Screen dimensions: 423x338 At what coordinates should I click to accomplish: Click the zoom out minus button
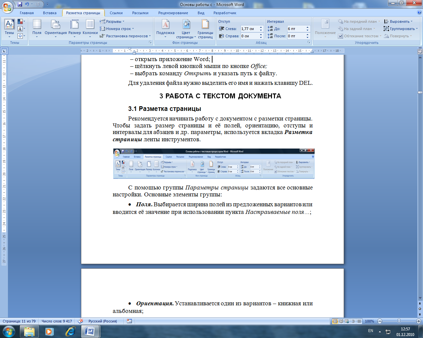click(x=380, y=321)
